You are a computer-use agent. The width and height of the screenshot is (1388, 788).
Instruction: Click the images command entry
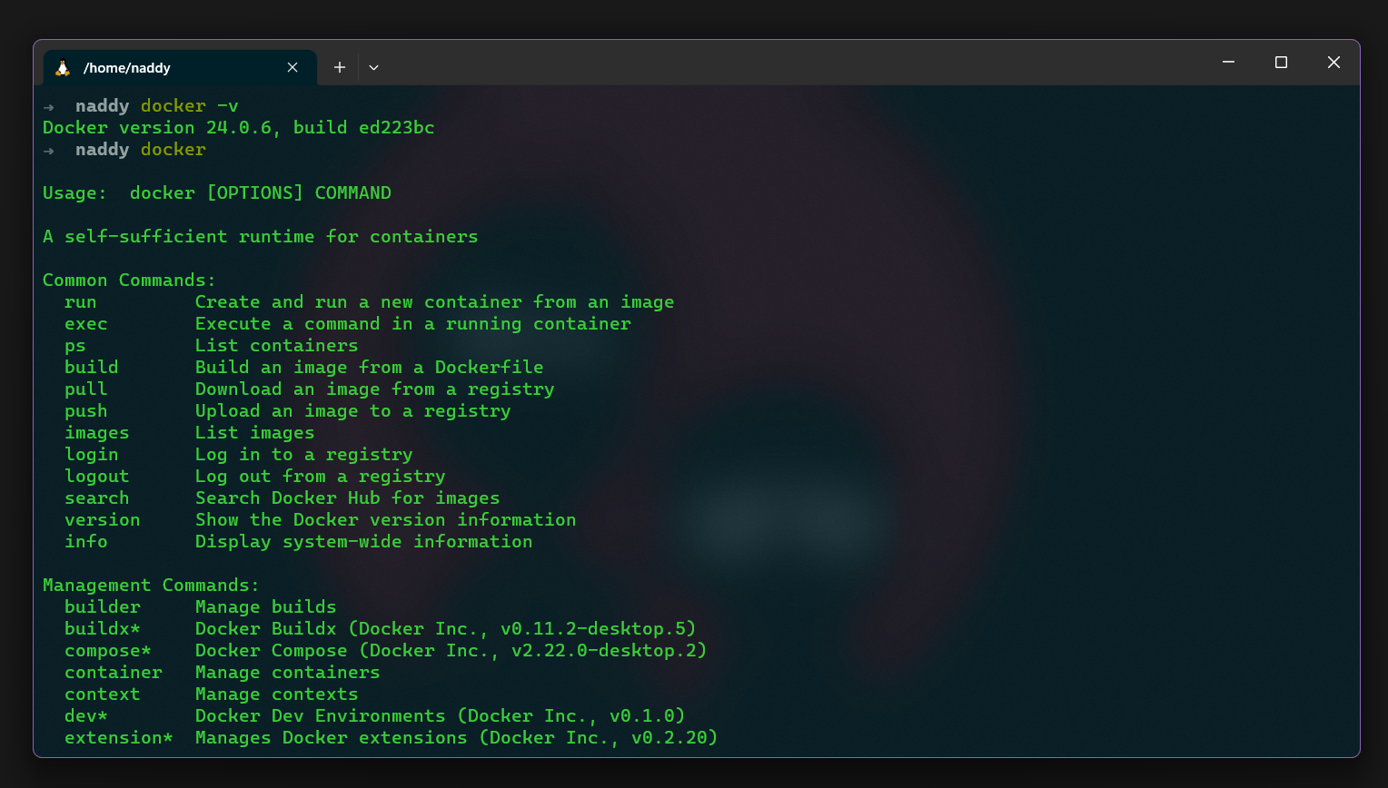(97, 432)
